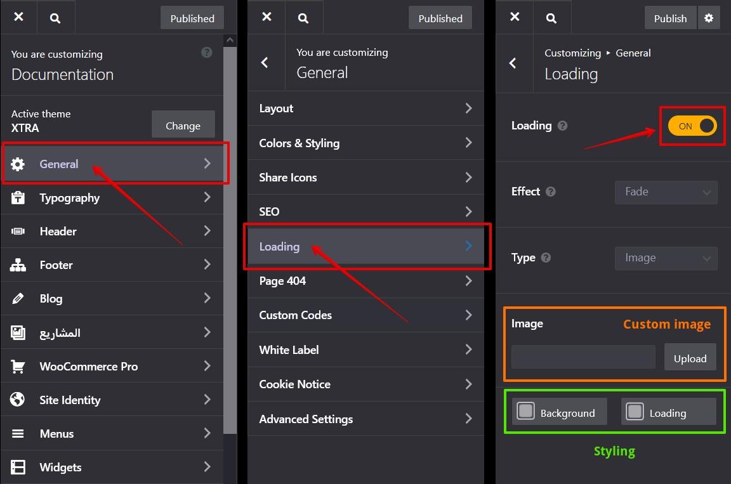Screen dimensions: 731x484
Task: Click the Background color swatch
Action: [526, 412]
